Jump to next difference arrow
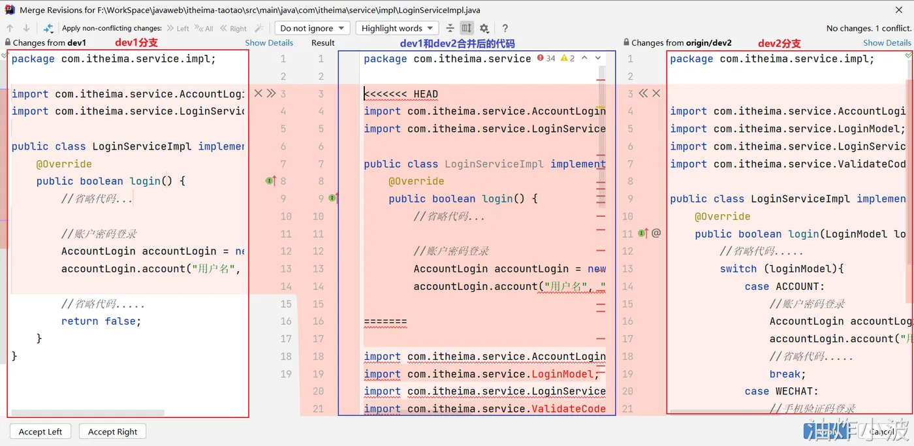The width and height of the screenshot is (914, 446). 26,28
